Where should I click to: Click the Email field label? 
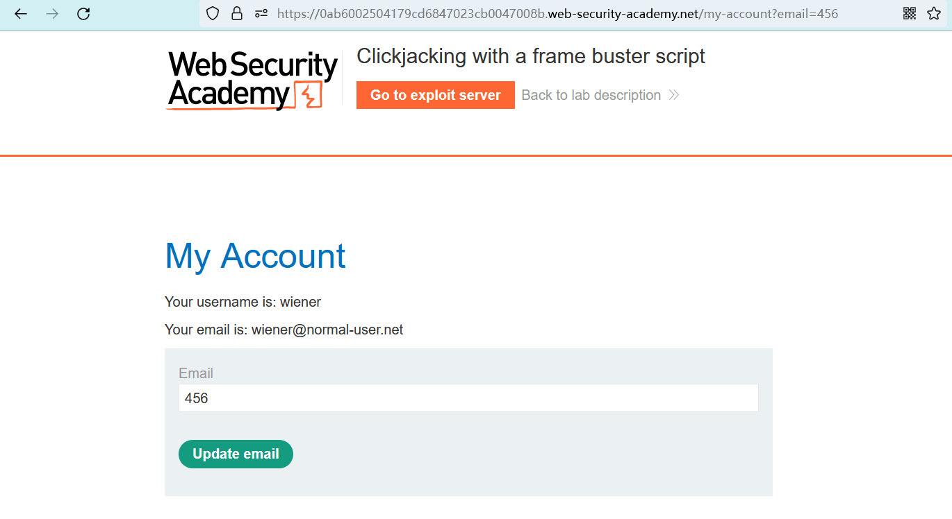coord(196,373)
